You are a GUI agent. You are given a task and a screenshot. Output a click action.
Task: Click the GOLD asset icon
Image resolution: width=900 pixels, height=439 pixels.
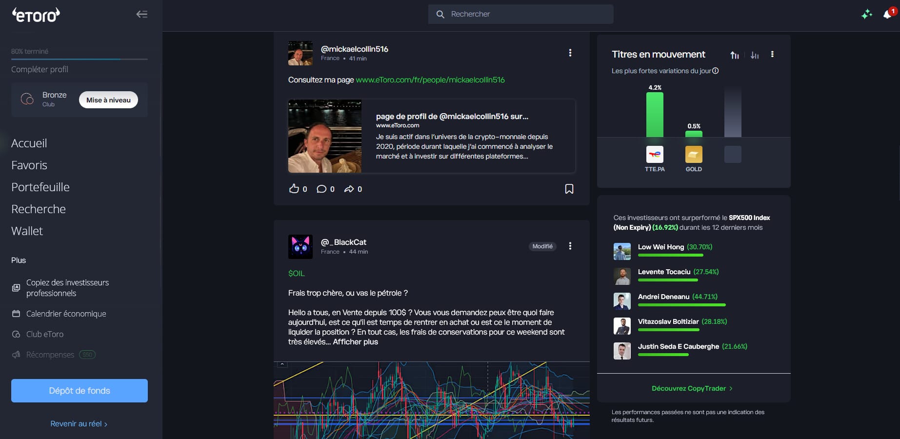[694, 154]
